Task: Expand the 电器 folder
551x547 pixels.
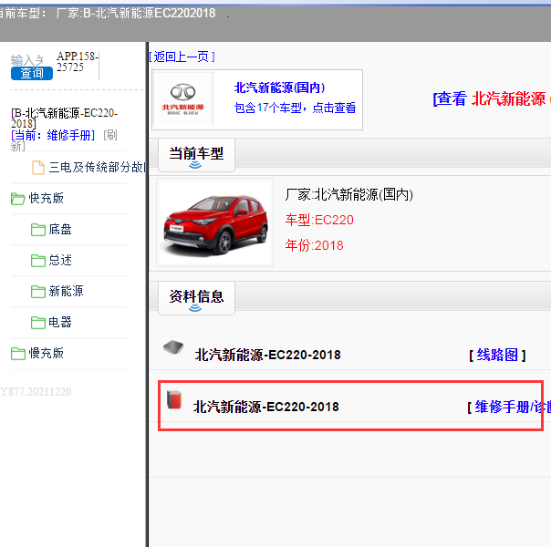Action: (x=60, y=322)
